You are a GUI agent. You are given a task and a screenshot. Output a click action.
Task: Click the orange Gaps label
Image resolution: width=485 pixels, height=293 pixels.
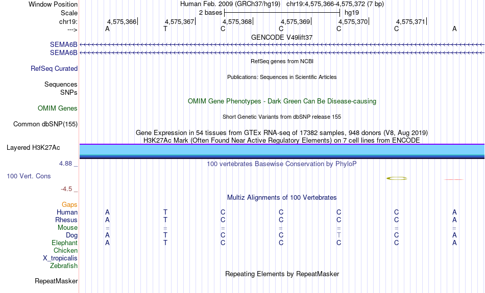coord(69,205)
